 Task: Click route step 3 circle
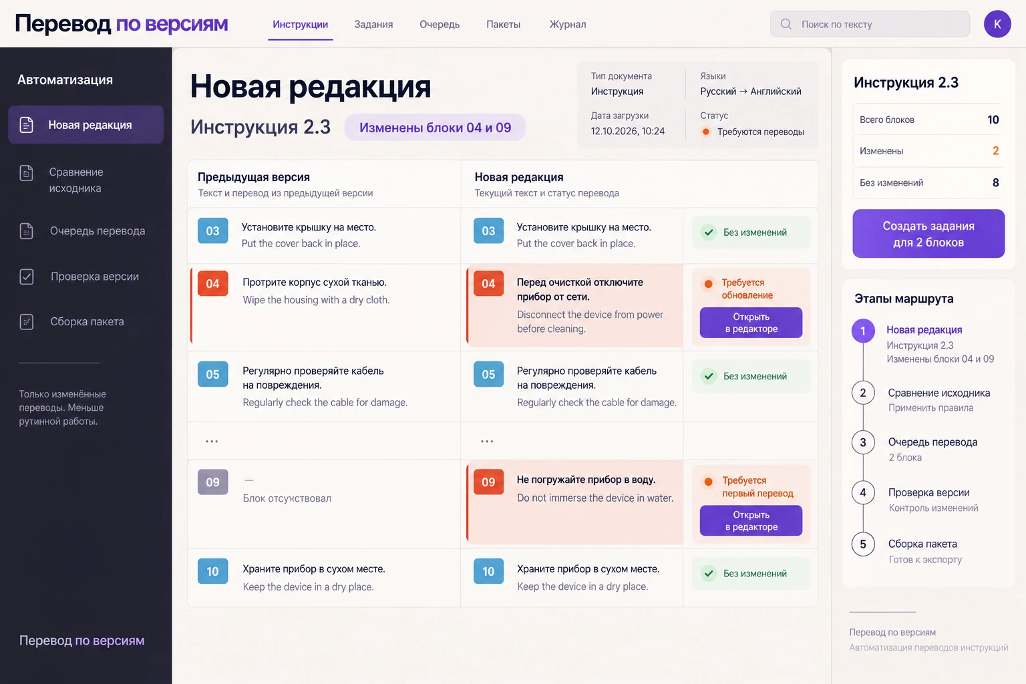(x=863, y=442)
